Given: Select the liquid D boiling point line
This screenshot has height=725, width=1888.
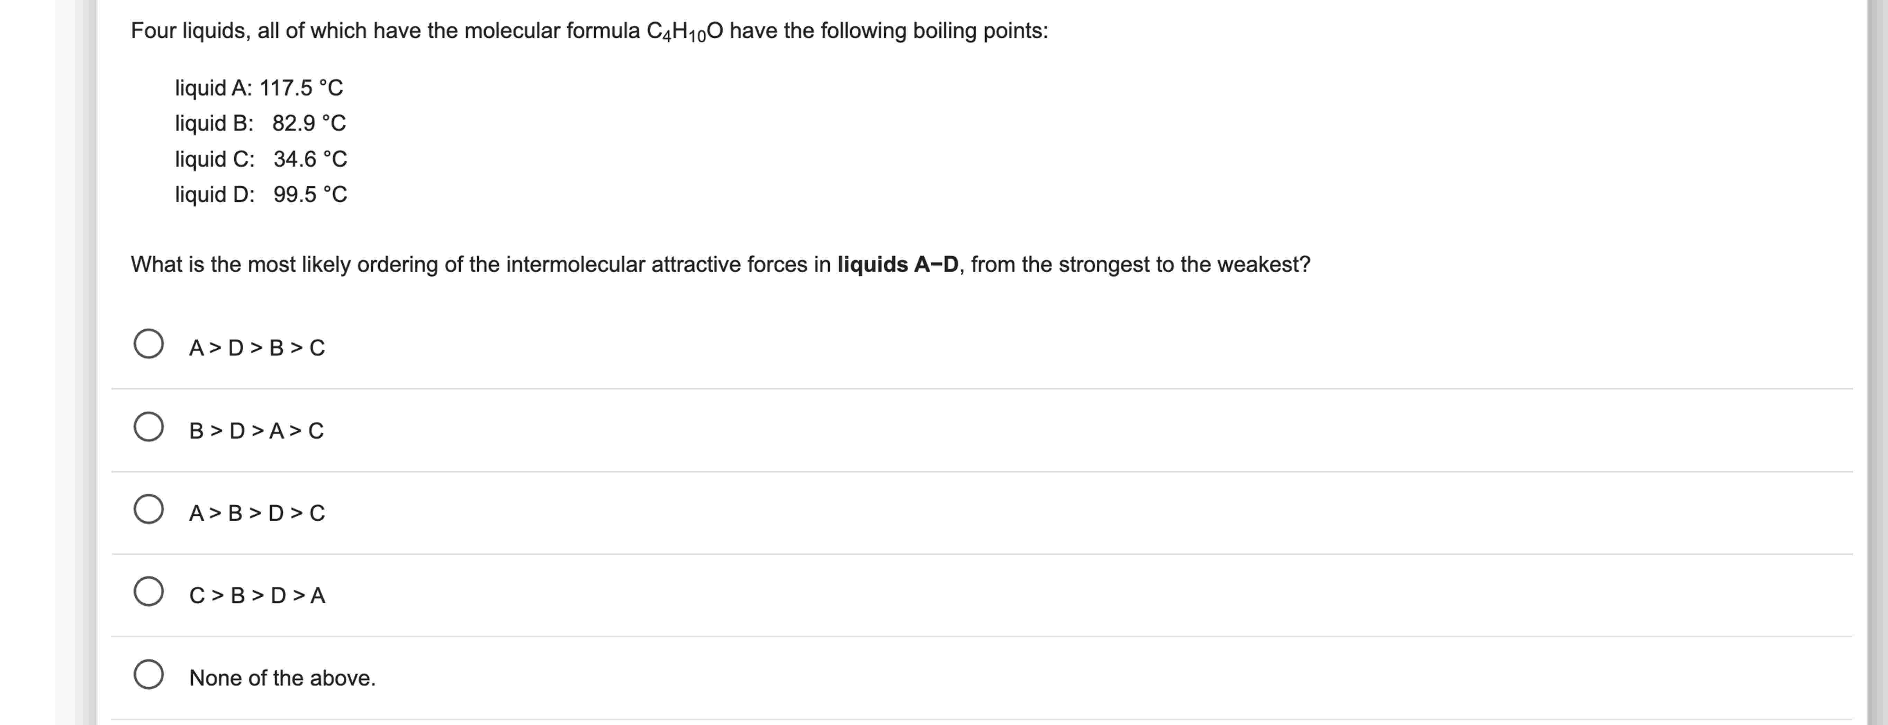Looking at the screenshot, I should pyautogui.click(x=261, y=194).
